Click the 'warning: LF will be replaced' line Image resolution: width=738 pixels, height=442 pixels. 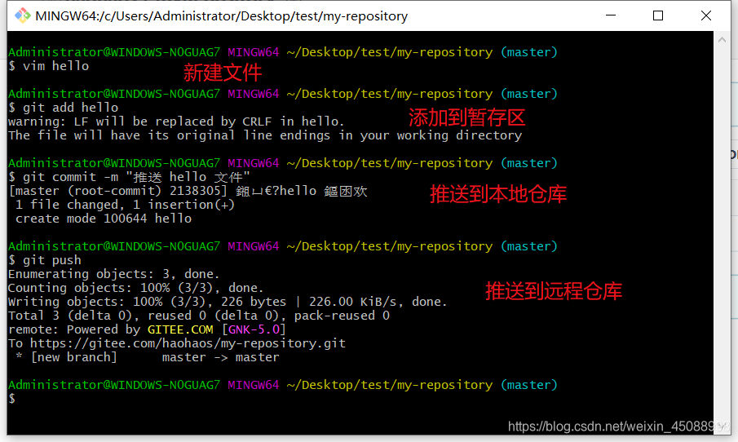coord(176,122)
